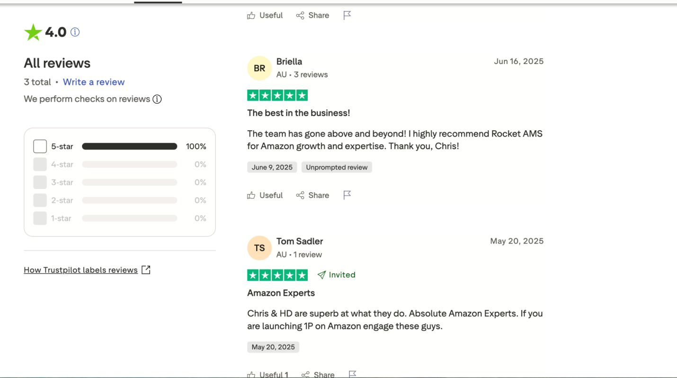Click the green star rating logo
The image size is (677, 378).
point(33,32)
